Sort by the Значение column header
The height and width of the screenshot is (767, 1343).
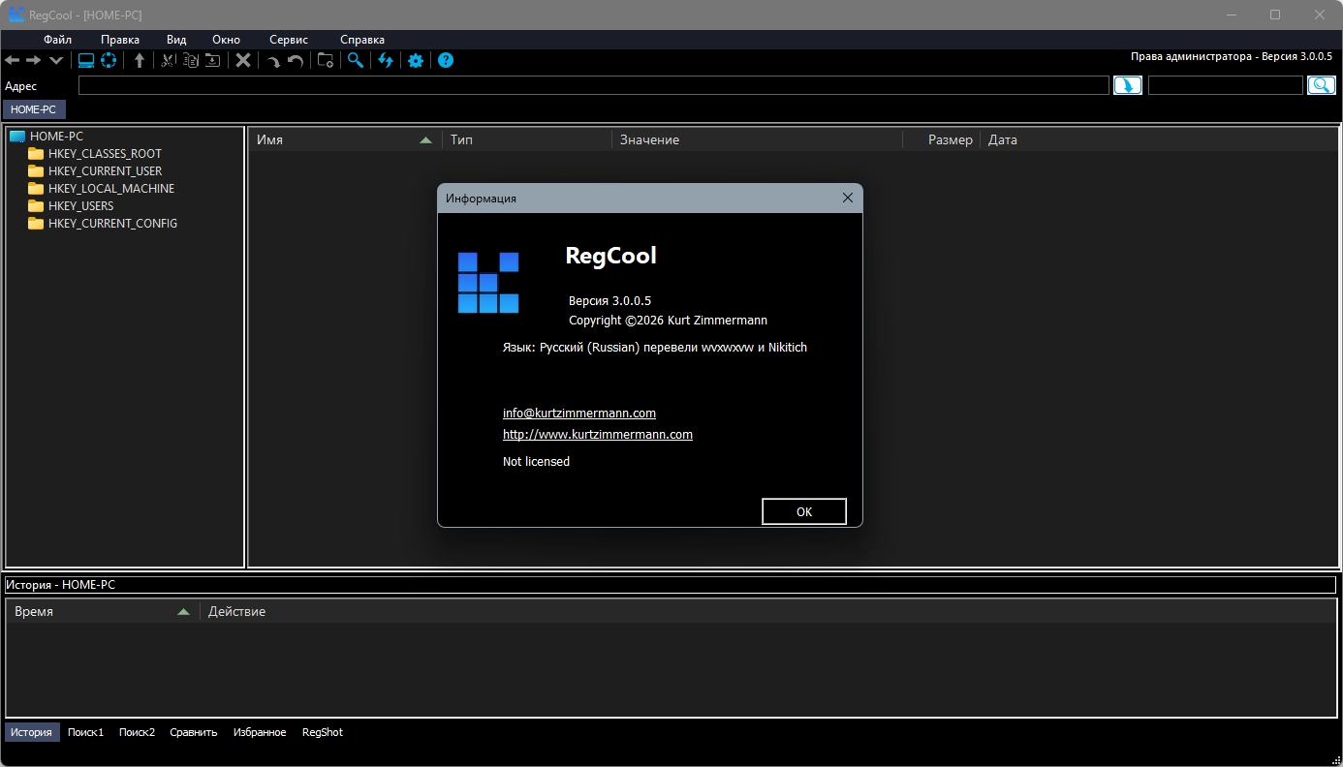pyautogui.click(x=757, y=139)
